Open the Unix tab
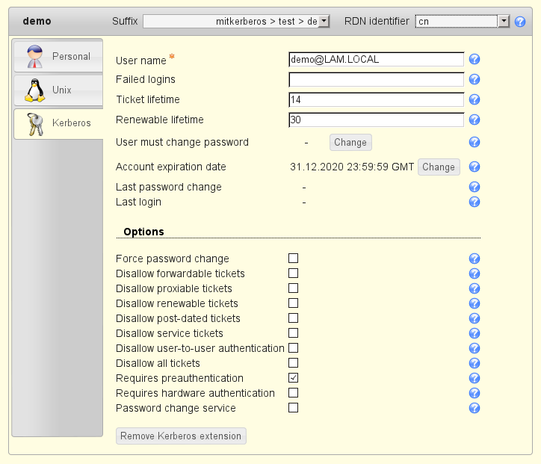 click(58, 90)
